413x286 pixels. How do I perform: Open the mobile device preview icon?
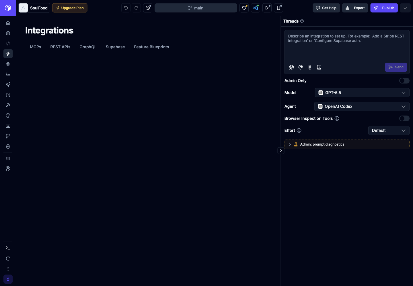click(278, 8)
